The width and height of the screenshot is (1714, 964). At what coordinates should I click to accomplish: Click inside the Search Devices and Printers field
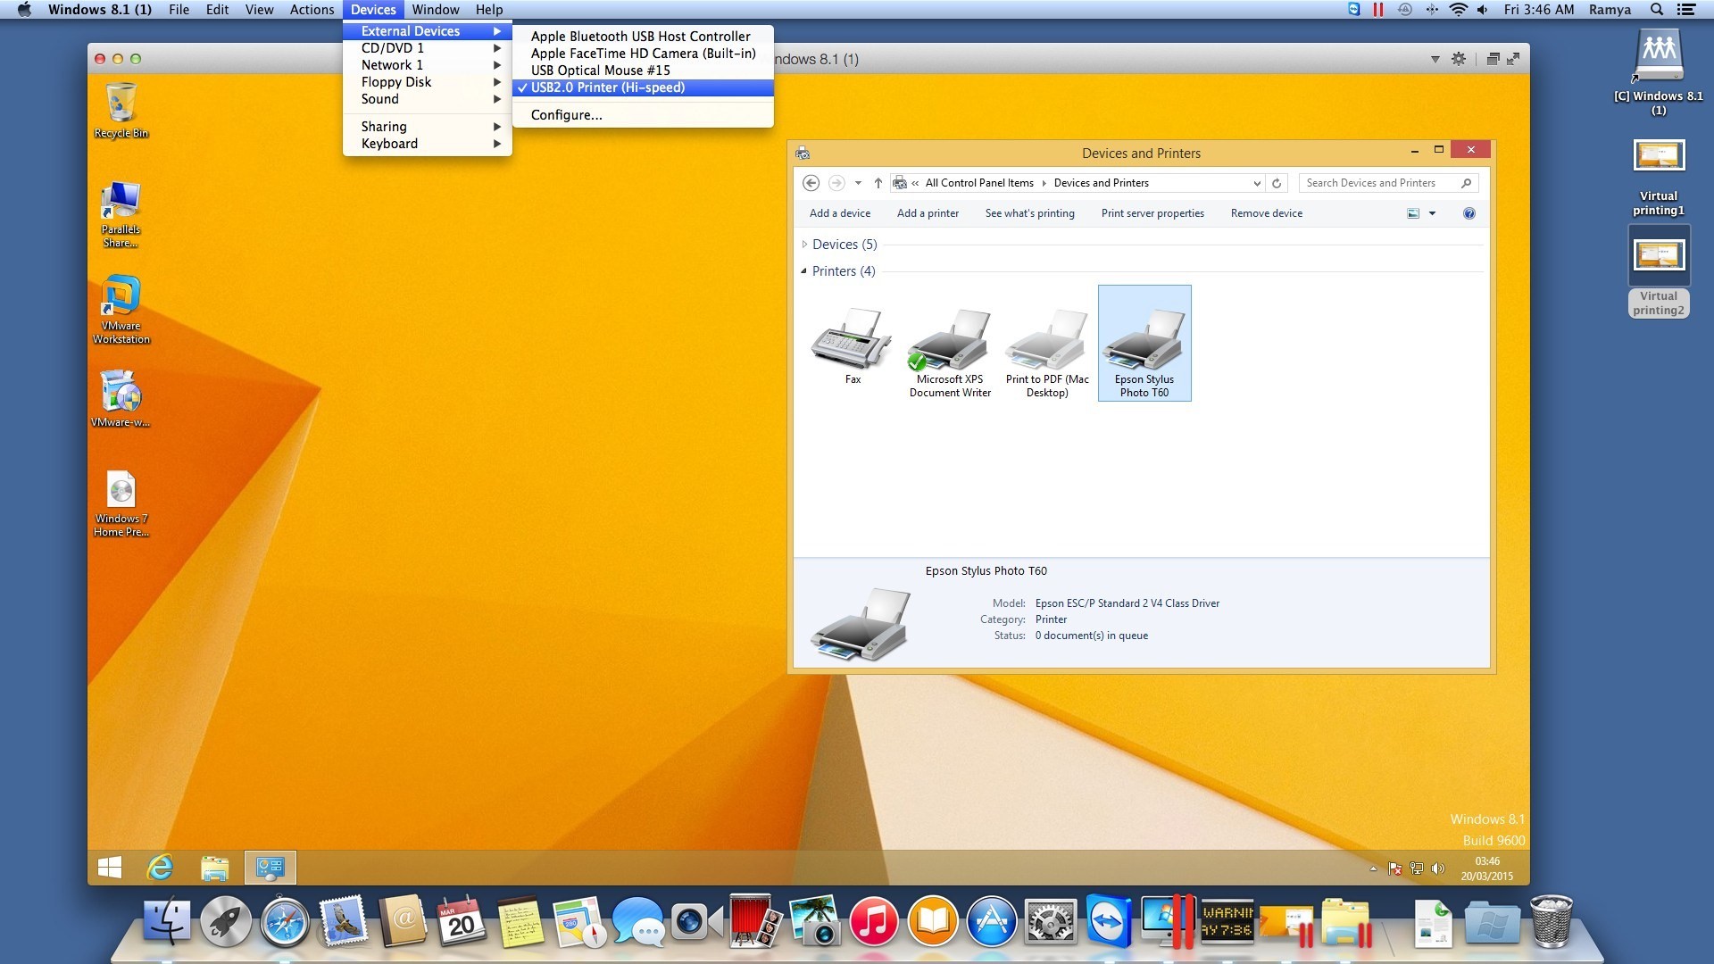pyautogui.click(x=1379, y=182)
